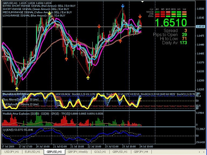Open the GBPJPY,Weekly chart tab
207x155 pixels.
click(78, 152)
